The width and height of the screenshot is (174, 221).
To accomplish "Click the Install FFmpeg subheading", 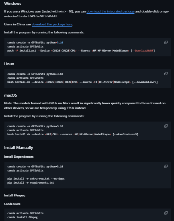I will pos(15,195).
